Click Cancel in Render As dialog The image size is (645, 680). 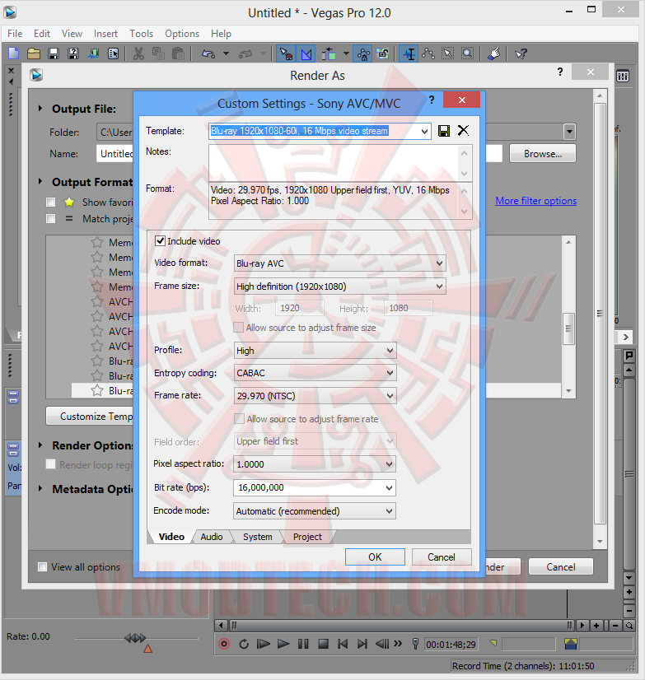pos(560,567)
